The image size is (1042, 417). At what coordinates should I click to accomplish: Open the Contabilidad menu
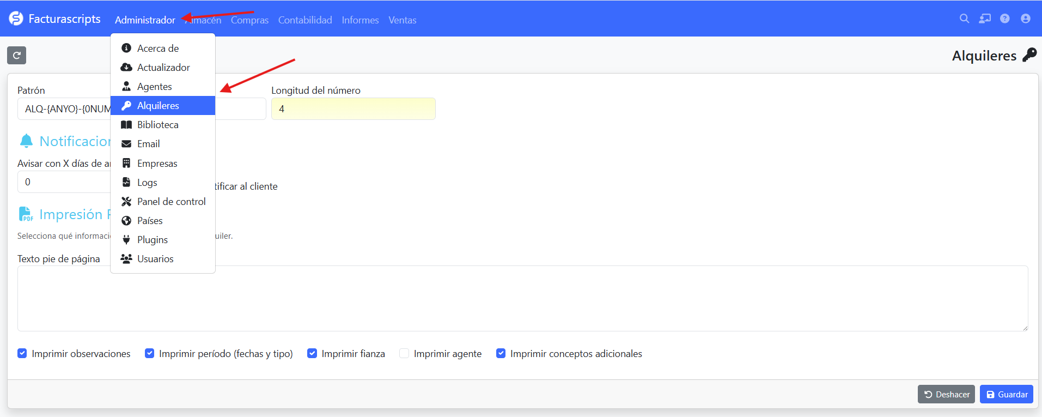click(x=305, y=20)
